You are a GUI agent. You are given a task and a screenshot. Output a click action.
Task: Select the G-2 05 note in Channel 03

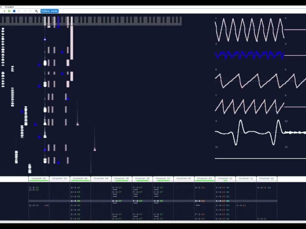tap(75, 214)
